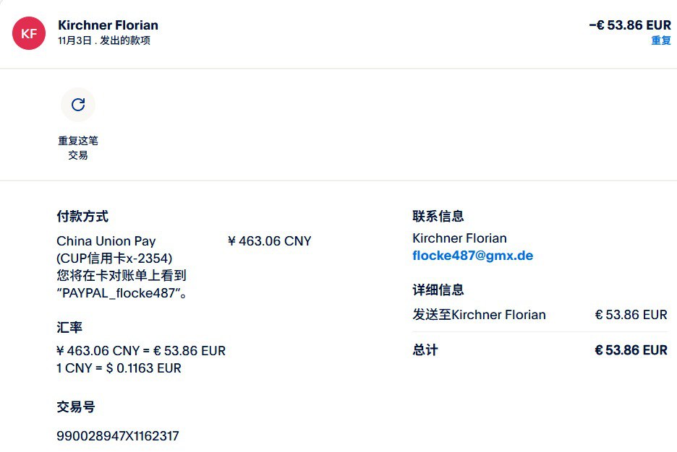This screenshot has height=452, width=677.
Task: Click the −€ 53.86 EUR header amount
Action: click(x=629, y=25)
